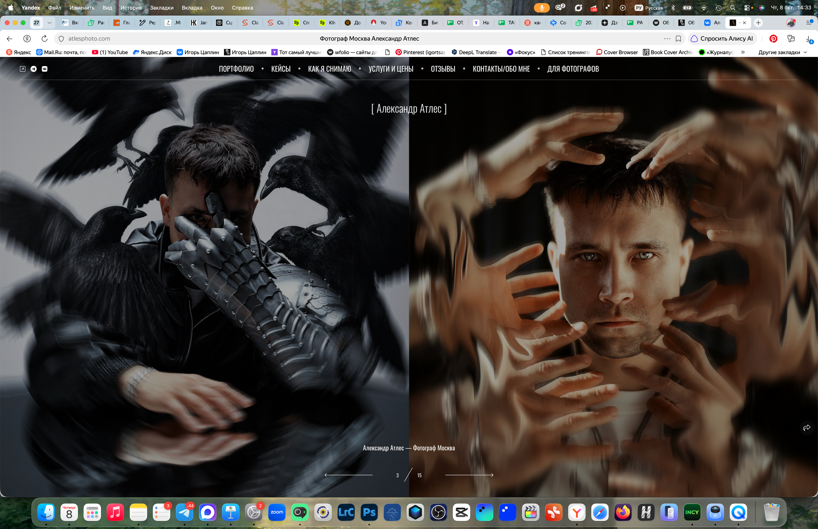Image resolution: width=818 pixels, height=529 pixels.
Task: Open КАК Я СНИМАЮ navigation item
Action: point(329,69)
